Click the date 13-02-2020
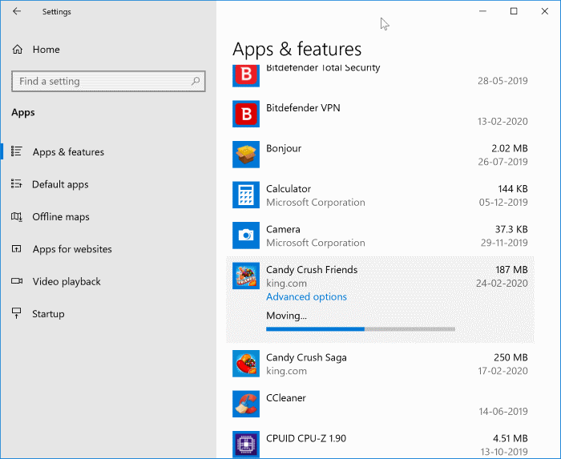The height and width of the screenshot is (459, 561). pos(502,122)
